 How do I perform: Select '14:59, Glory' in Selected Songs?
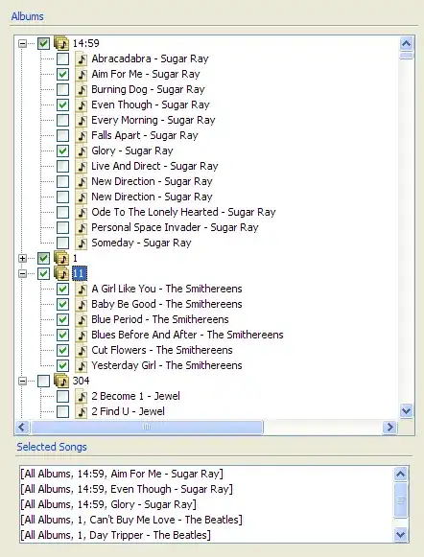pyautogui.click(x=108, y=504)
